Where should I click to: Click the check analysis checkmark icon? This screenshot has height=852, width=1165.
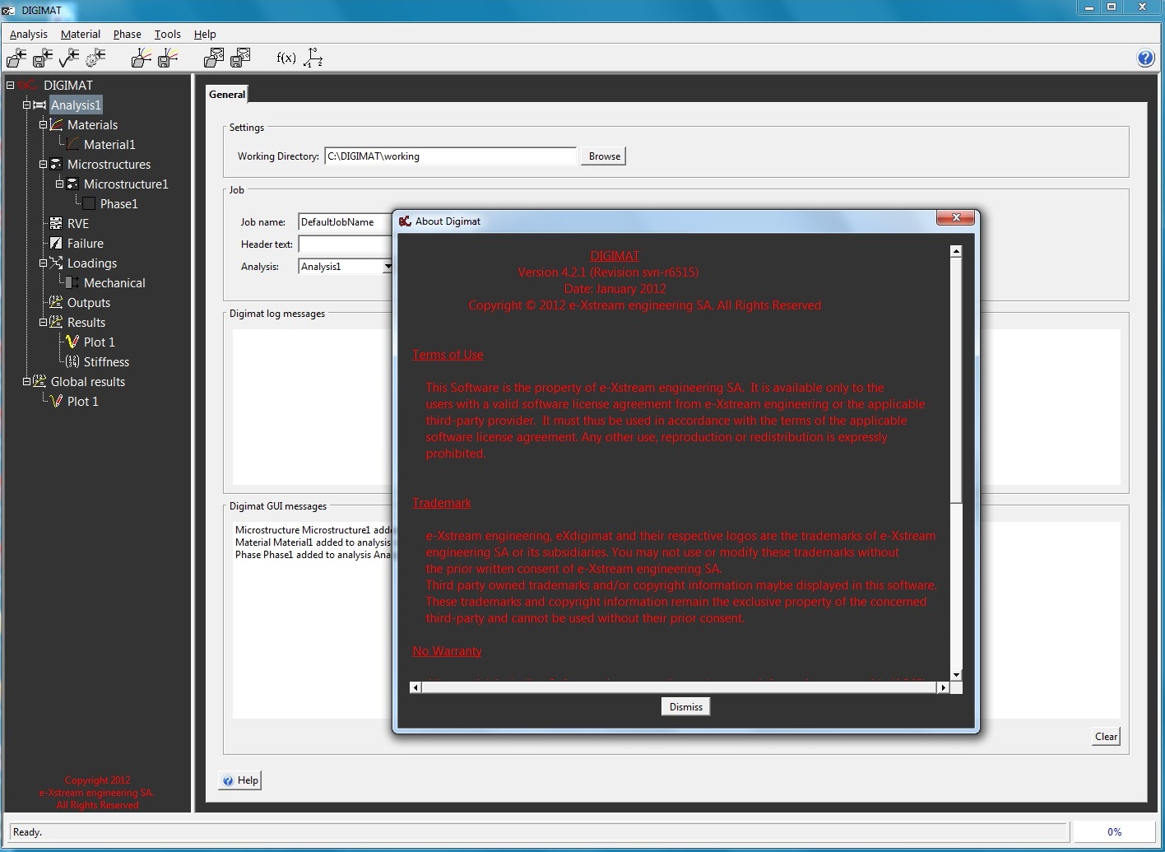69,58
